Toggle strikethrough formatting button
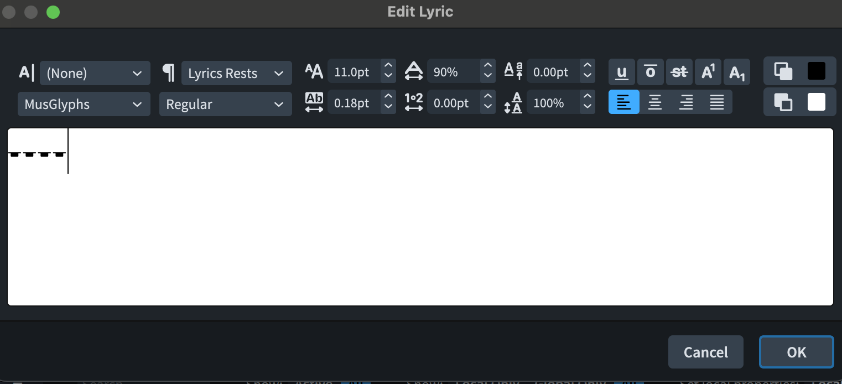842x384 pixels. pyautogui.click(x=679, y=72)
